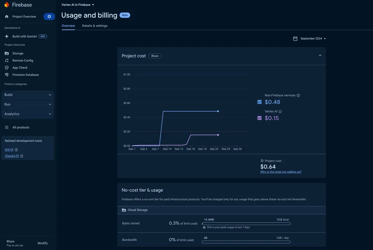Screen dimensions: 373x250
Task: Open the Vertex AI in Firebase project dropdown
Action: pos(78,5)
